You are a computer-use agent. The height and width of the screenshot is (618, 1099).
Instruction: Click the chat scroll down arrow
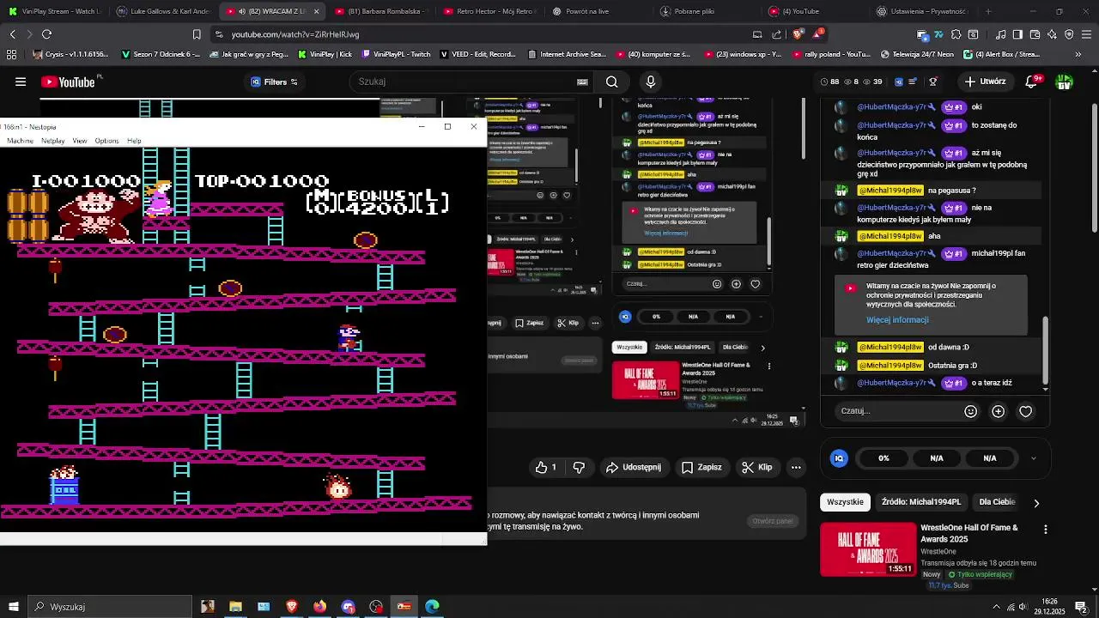1046,389
